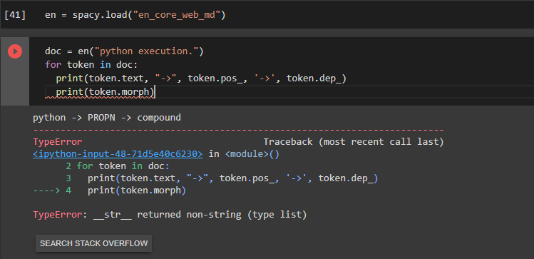The image size is (534, 259).
Task: Click the [41] execution count label
Action: (15, 15)
